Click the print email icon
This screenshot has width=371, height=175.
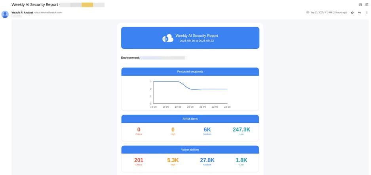[x=360, y=4]
